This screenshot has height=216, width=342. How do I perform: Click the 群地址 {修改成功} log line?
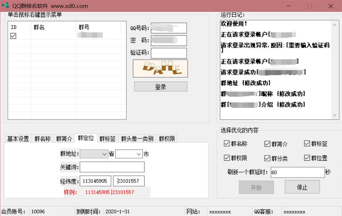245,83
